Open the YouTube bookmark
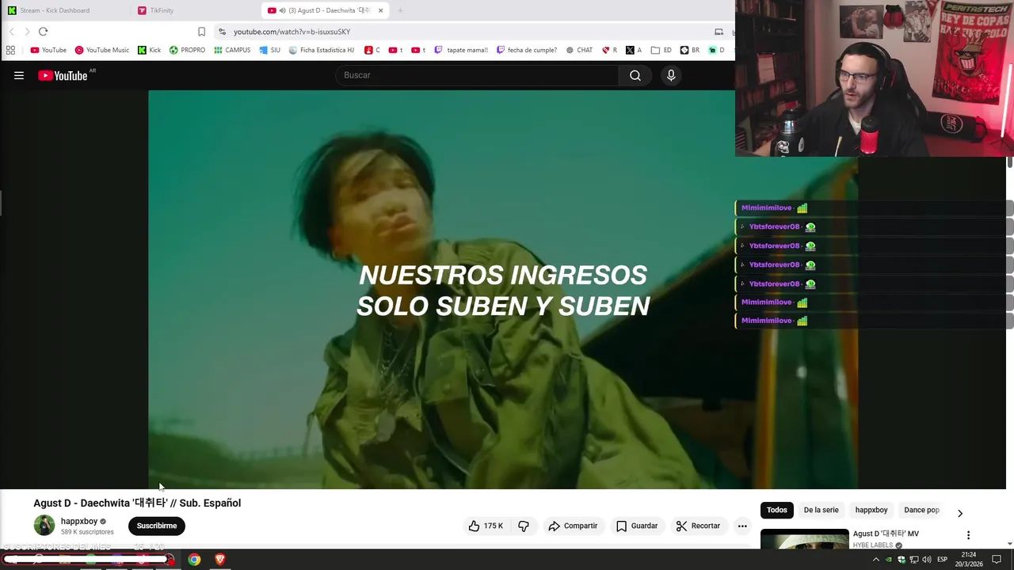Image resolution: width=1014 pixels, height=570 pixels. [48, 50]
